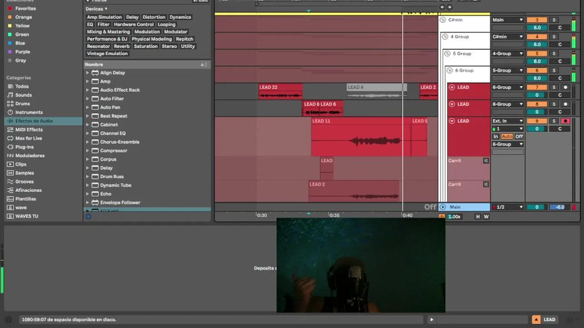Adjust 5 Group track volume 6.0 slider

click(x=537, y=61)
